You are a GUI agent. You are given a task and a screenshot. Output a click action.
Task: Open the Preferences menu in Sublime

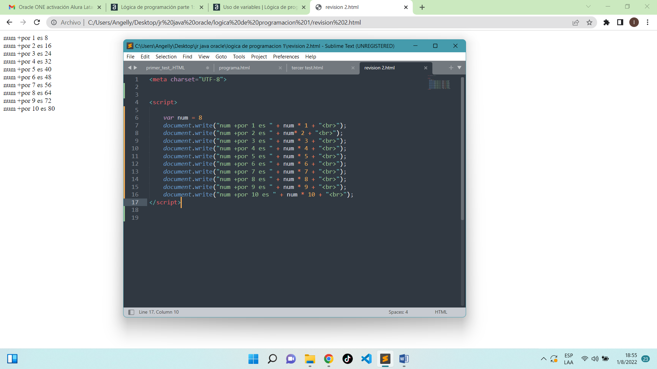(x=286, y=57)
